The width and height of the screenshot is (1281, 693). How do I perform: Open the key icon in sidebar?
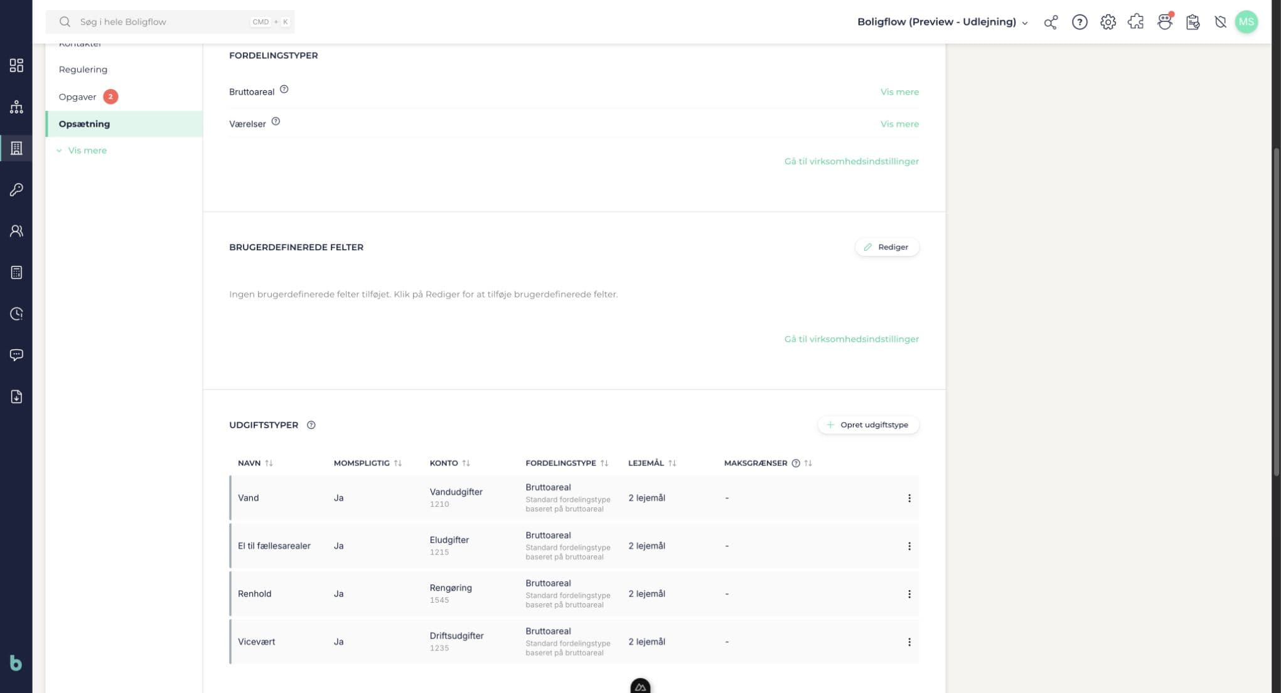16,189
